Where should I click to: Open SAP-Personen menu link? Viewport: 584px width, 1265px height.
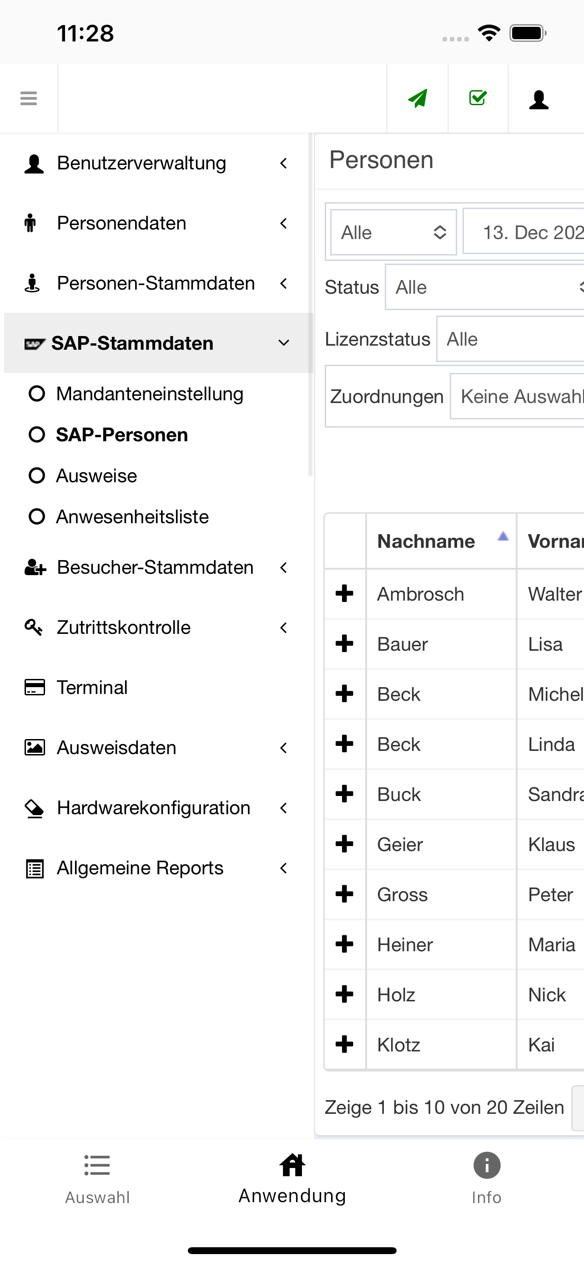tap(121, 434)
